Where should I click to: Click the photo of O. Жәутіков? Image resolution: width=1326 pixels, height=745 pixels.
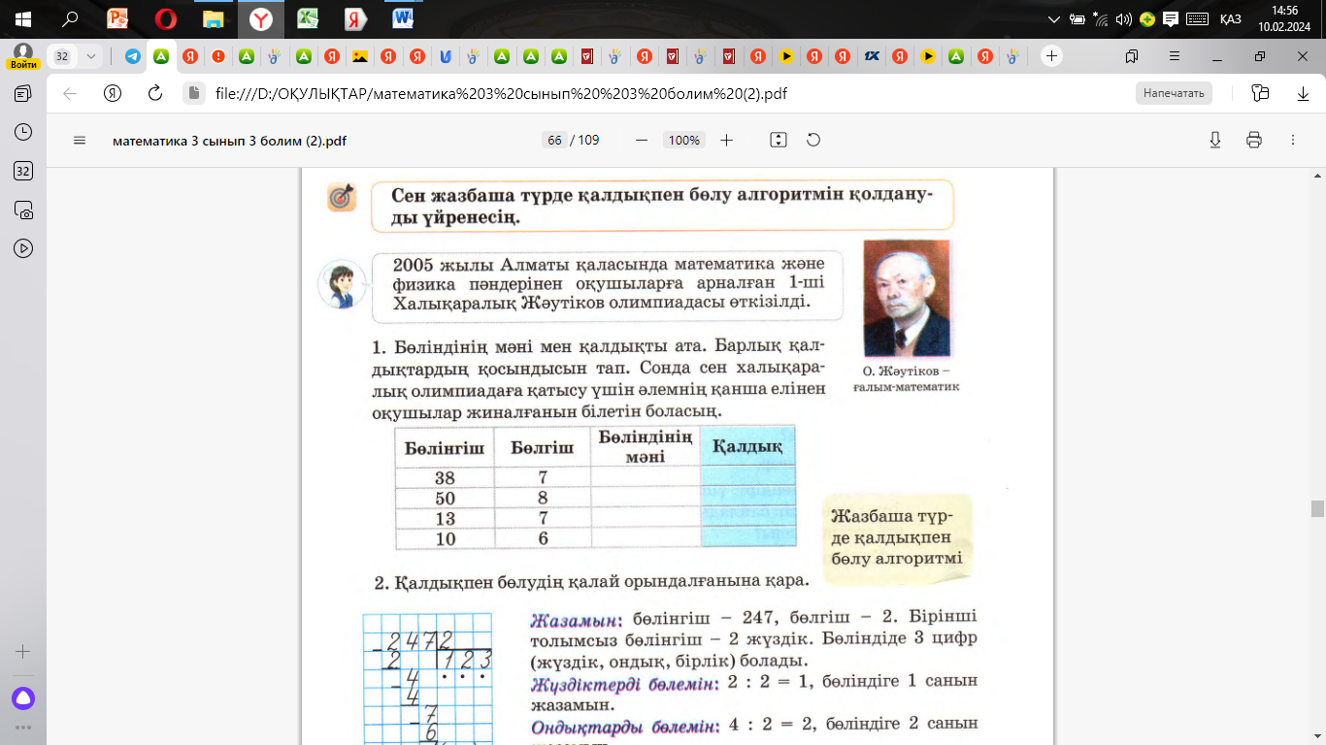[x=907, y=299]
